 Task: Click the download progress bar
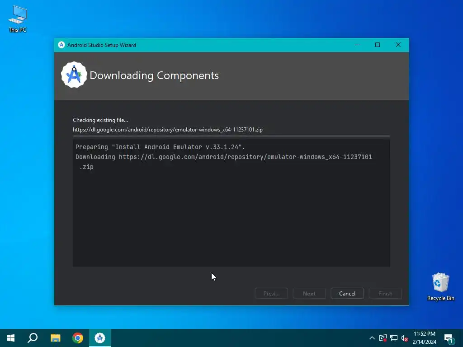click(231, 136)
